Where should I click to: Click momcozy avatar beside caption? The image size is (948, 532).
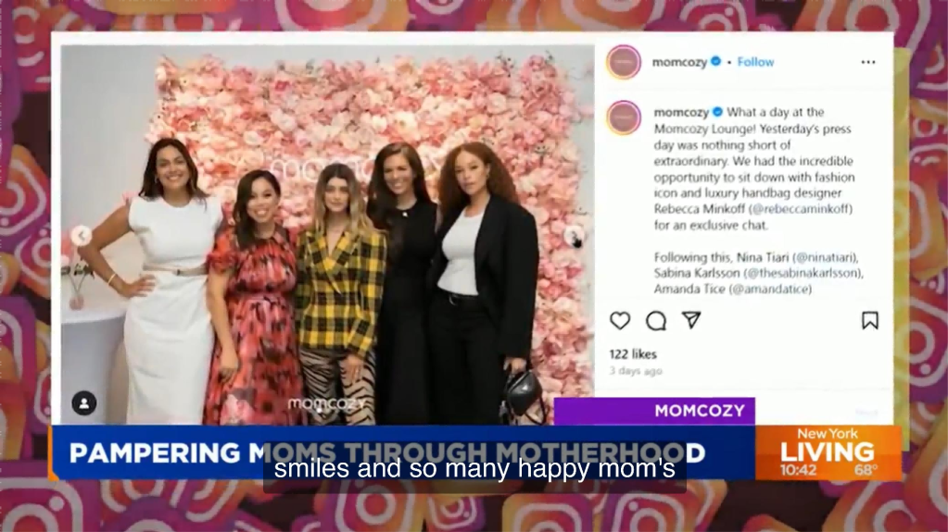[x=624, y=118]
